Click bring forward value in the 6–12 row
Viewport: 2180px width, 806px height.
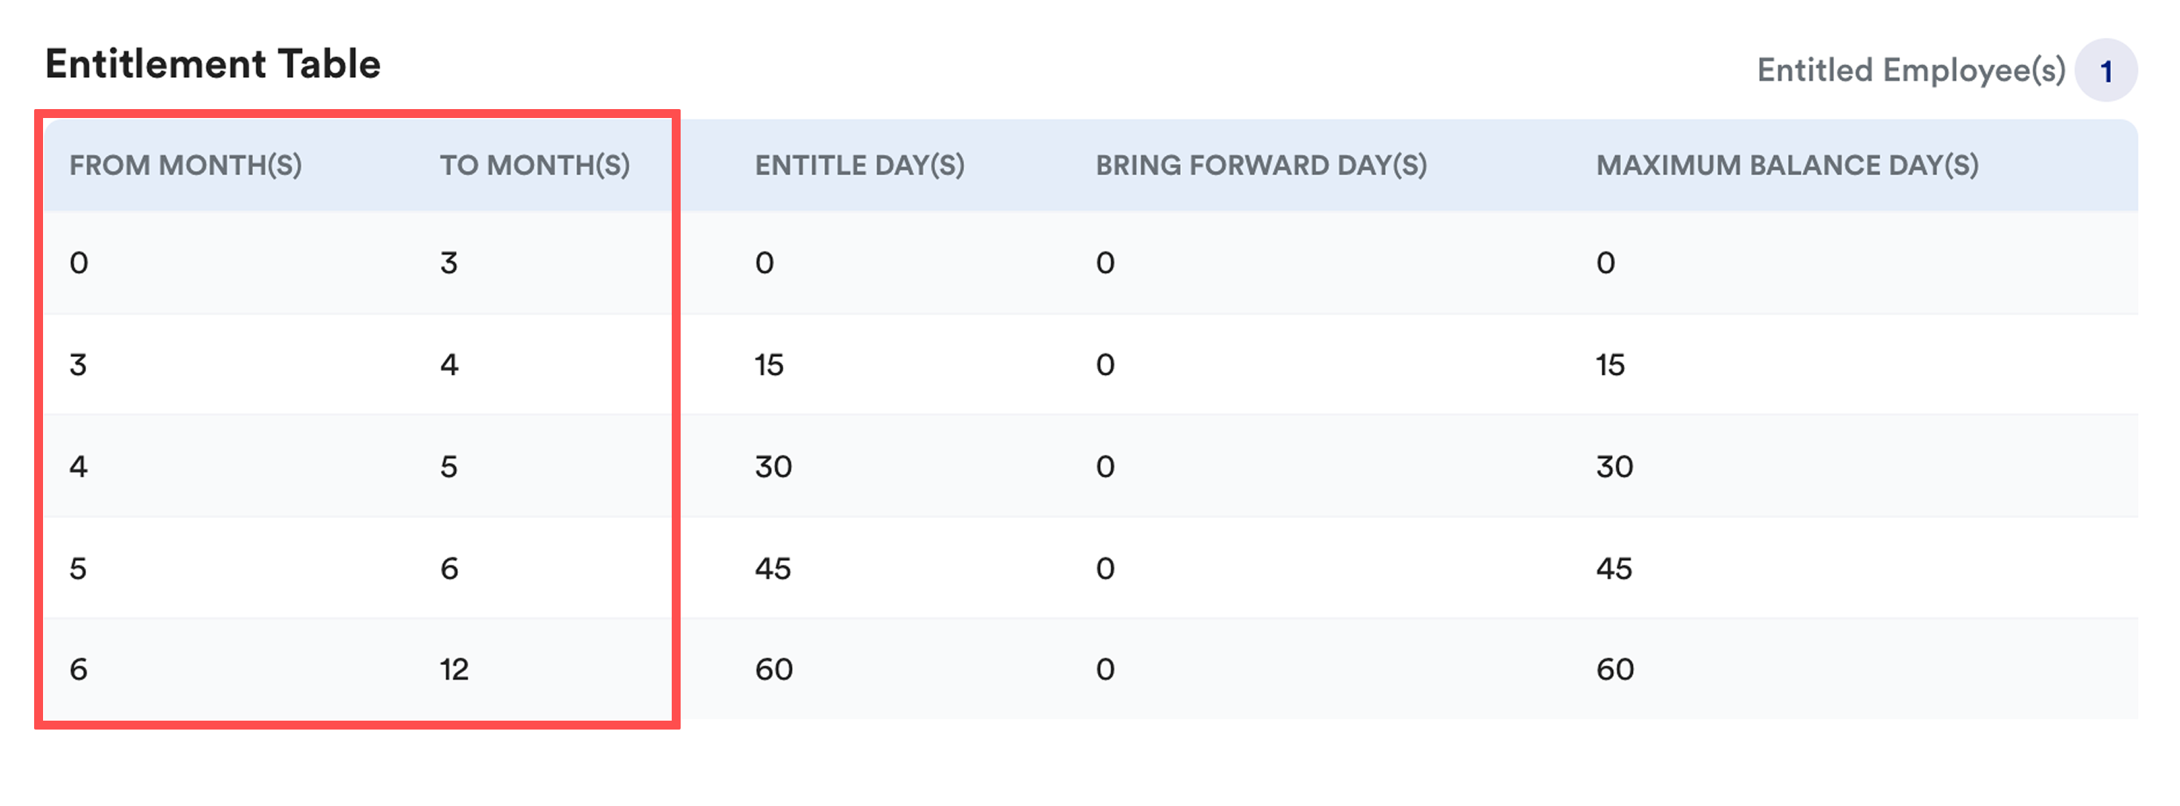(1105, 670)
